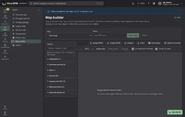
Task: Go to Firewalls & Wi-Fi
Action: (x=26, y=19)
